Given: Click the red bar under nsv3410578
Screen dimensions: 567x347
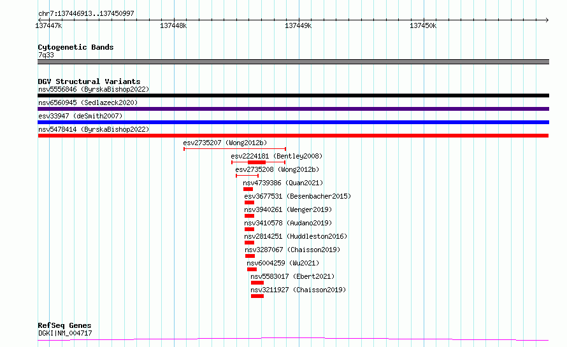Looking at the screenshot, I should [x=250, y=229].
